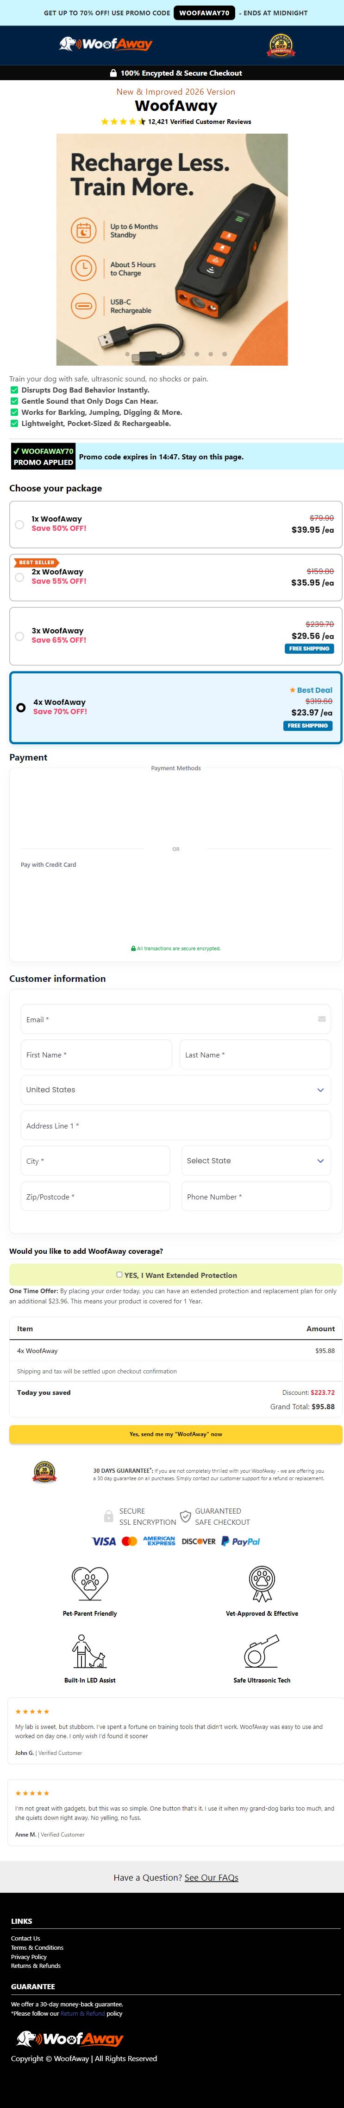Image resolution: width=344 pixels, height=2108 pixels.
Task: Select the 3x WoofAway package radio button
Action: coord(19,636)
